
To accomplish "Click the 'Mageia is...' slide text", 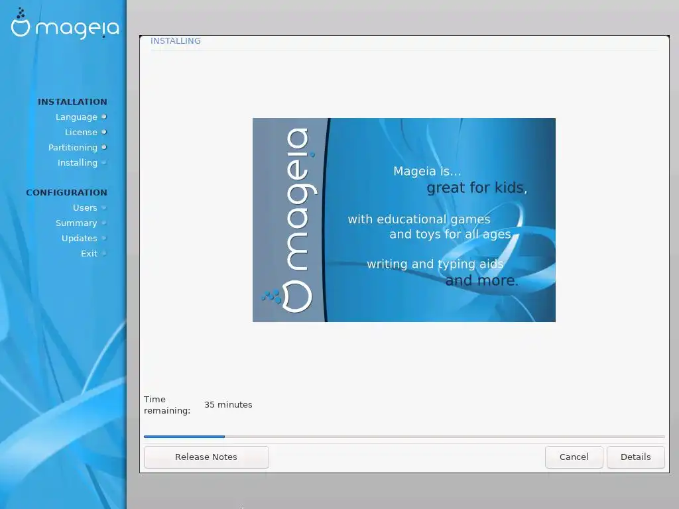I will 427,172.
